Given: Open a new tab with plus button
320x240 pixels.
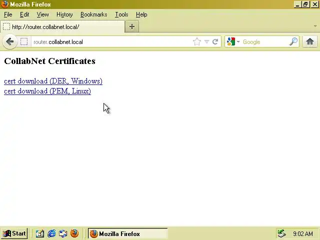Looking at the screenshot, I should pos(132,26).
